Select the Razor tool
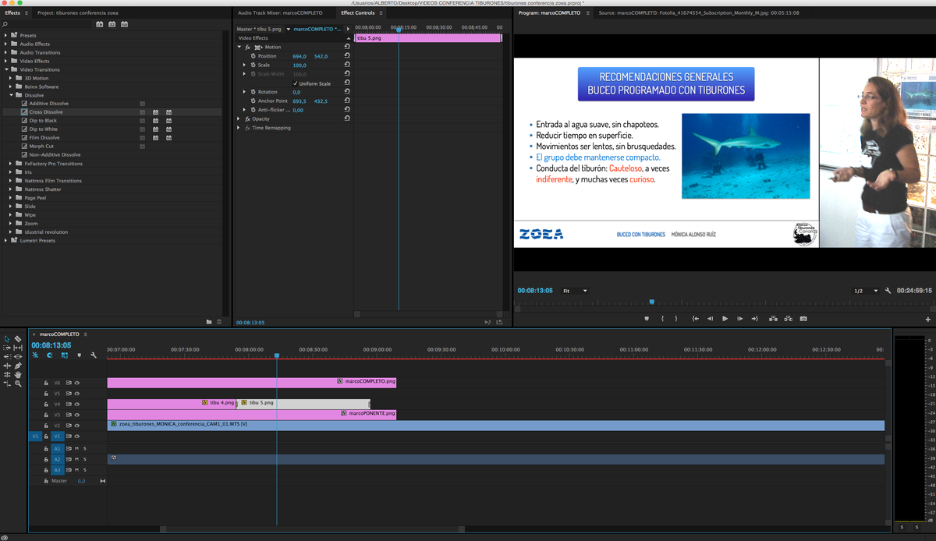This screenshot has height=541, width=936. click(x=18, y=338)
